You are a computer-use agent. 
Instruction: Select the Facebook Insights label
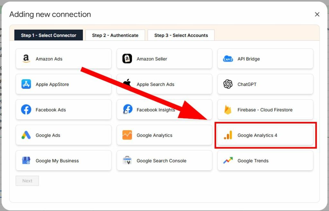tap(156, 110)
